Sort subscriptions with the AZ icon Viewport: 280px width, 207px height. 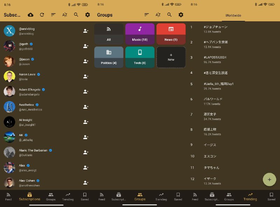(65, 15)
